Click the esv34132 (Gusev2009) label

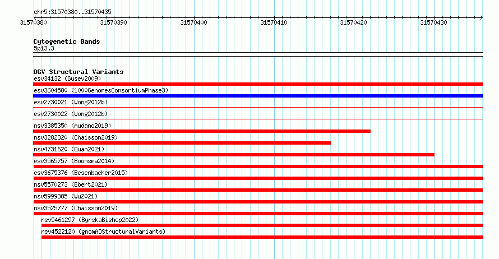click(67, 78)
